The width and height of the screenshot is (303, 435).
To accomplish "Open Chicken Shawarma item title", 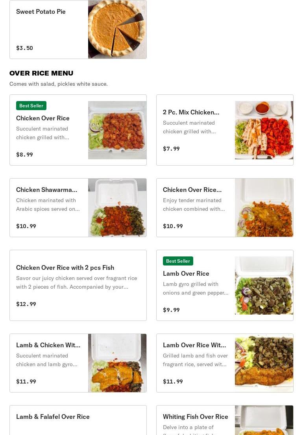I will click(46, 190).
